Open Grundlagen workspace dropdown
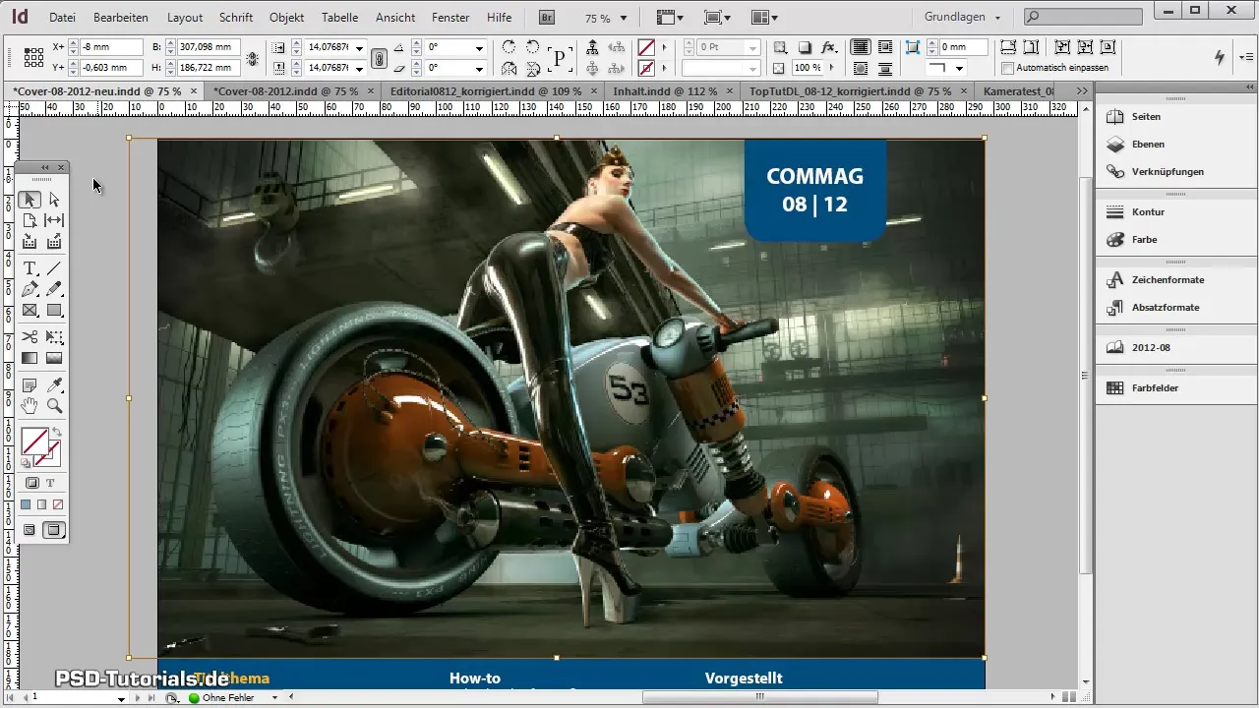 tap(998, 17)
